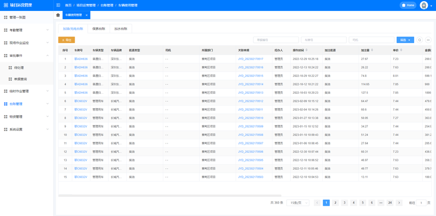
Task: Open the 筛选 dropdown button
Action: 405,40
